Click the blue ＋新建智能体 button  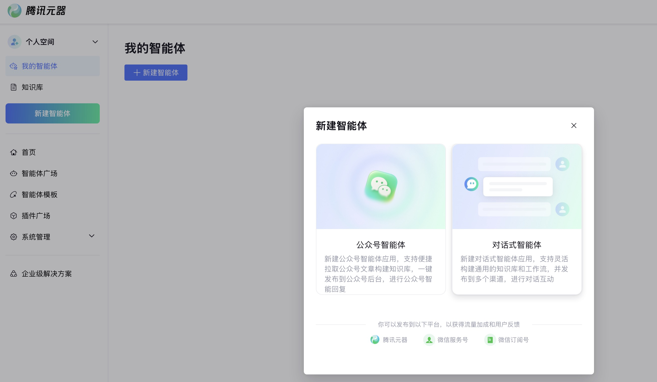pyautogui.click(x=156, y=73)
